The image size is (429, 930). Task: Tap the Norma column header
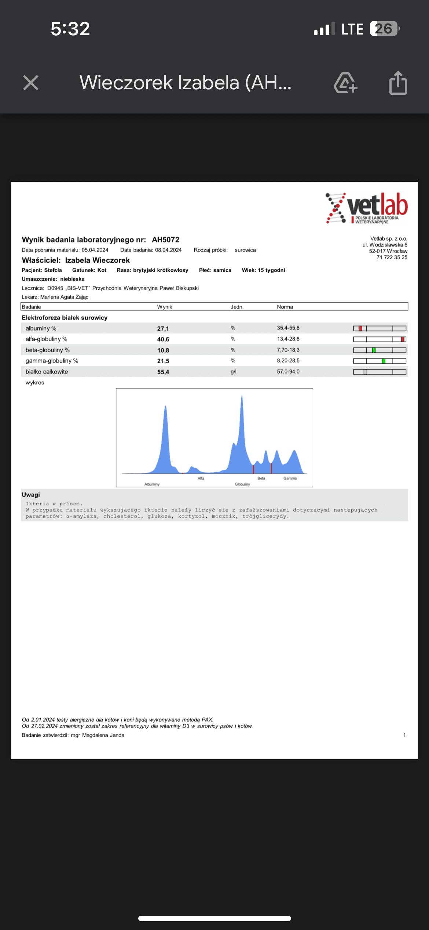click(x=285, y=307)
